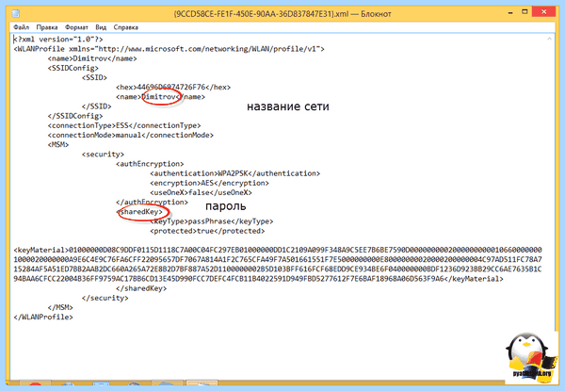Open the Справка help menu
This screenshot has width=565, height=391.
(126, 27)
